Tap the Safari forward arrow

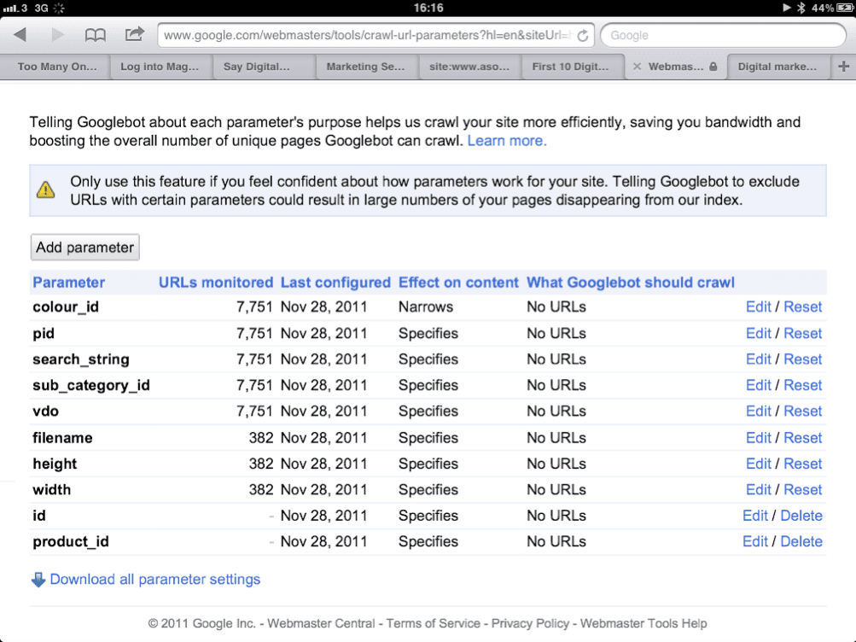pos(58,35)
